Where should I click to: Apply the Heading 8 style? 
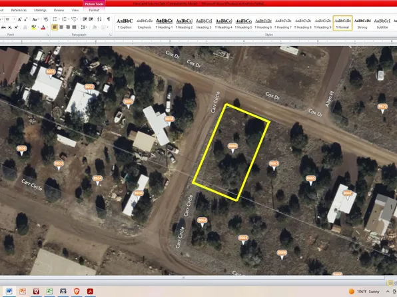tap(303, 23)
